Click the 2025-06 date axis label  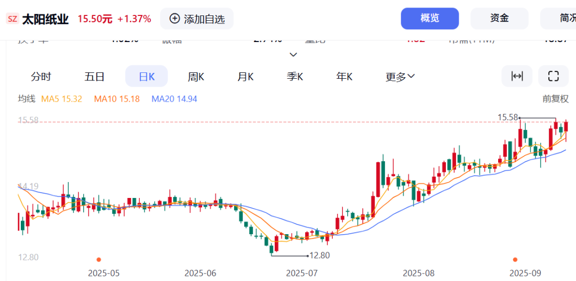[201, 273]
